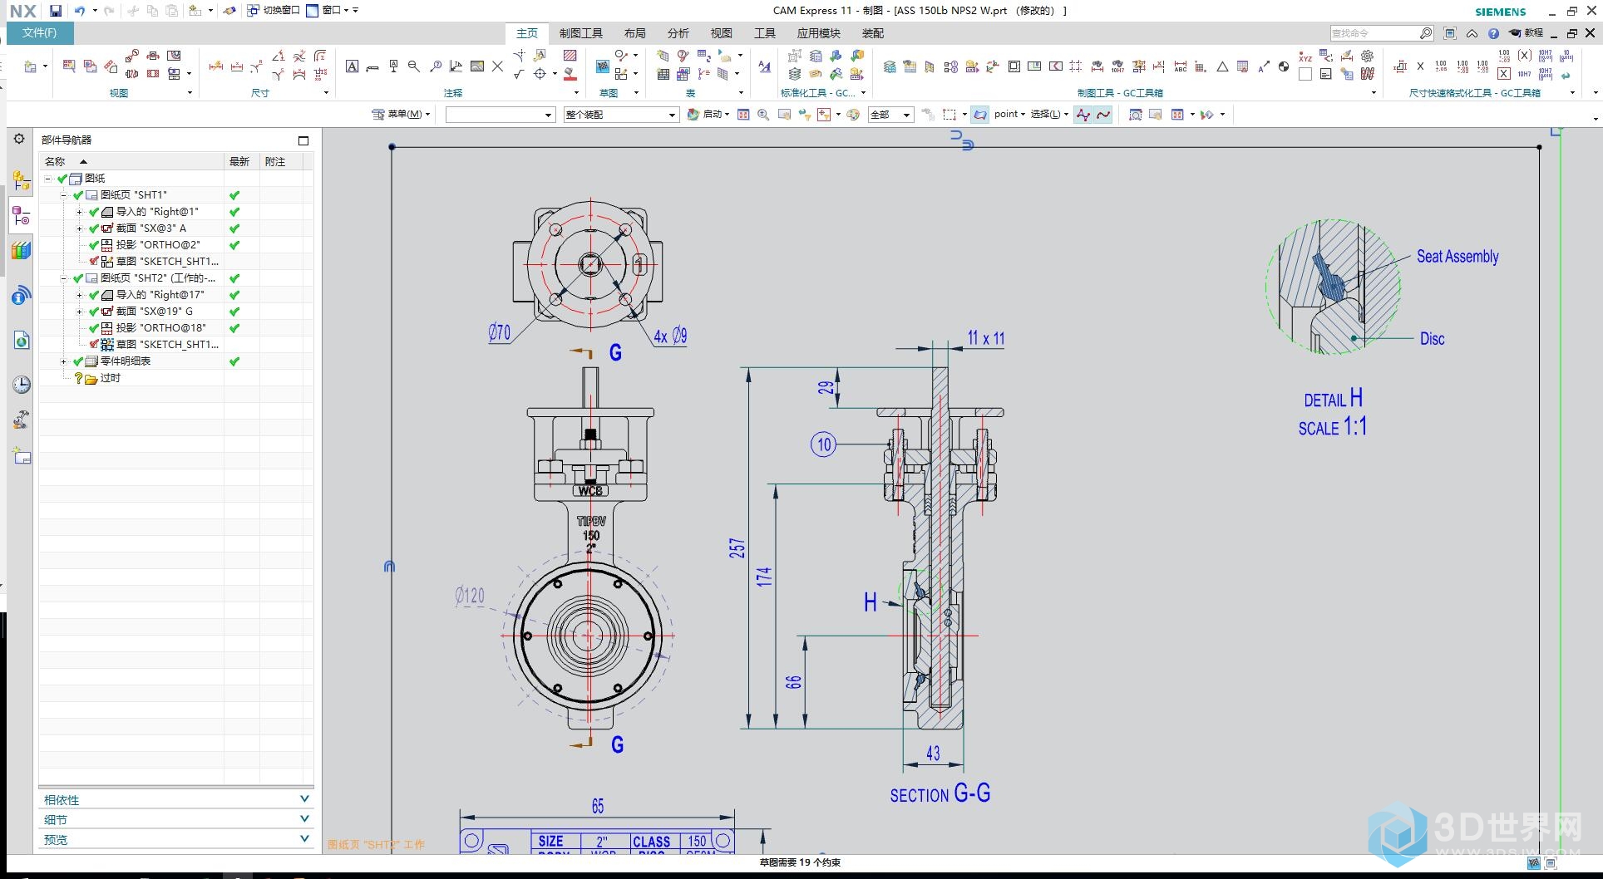Viewport: 1603px width, 879px height.
Task: Toggle check on 零件明细表 row
Action: click(78, 361)
